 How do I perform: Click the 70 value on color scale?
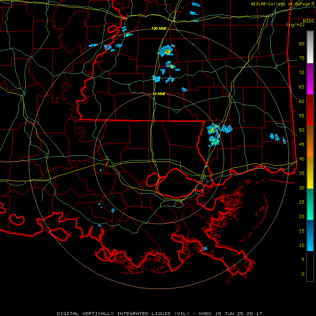(x=302, y=73)
